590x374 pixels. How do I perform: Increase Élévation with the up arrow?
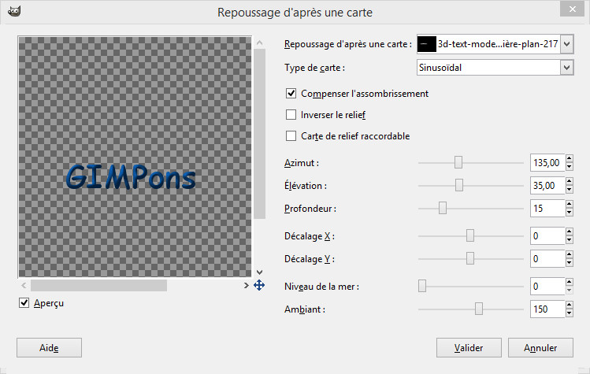(x=570, y=181)
